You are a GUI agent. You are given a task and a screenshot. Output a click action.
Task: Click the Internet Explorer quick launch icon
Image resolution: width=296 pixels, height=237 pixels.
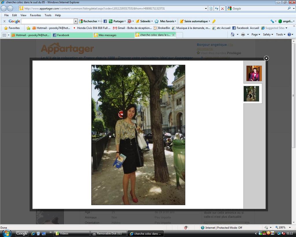coord(33,234)
